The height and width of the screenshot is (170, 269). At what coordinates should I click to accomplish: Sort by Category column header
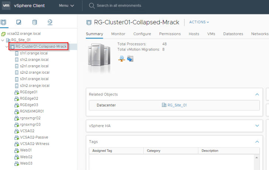coord(171,150)
